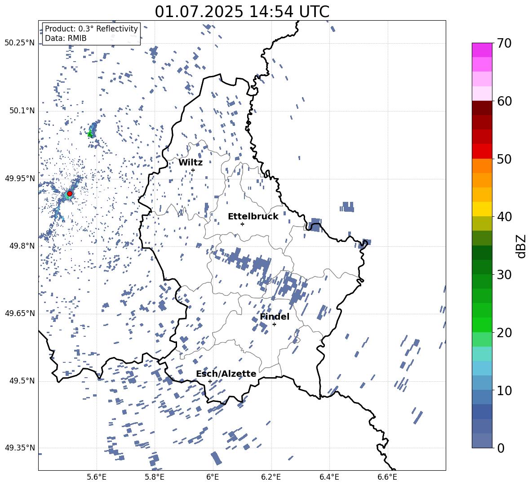
Task: Click the colorbar value 70
Action: 504,43
